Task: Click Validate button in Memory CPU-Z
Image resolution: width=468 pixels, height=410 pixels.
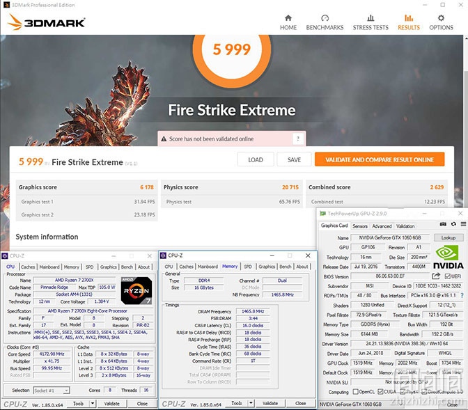Action: (270, 404)
